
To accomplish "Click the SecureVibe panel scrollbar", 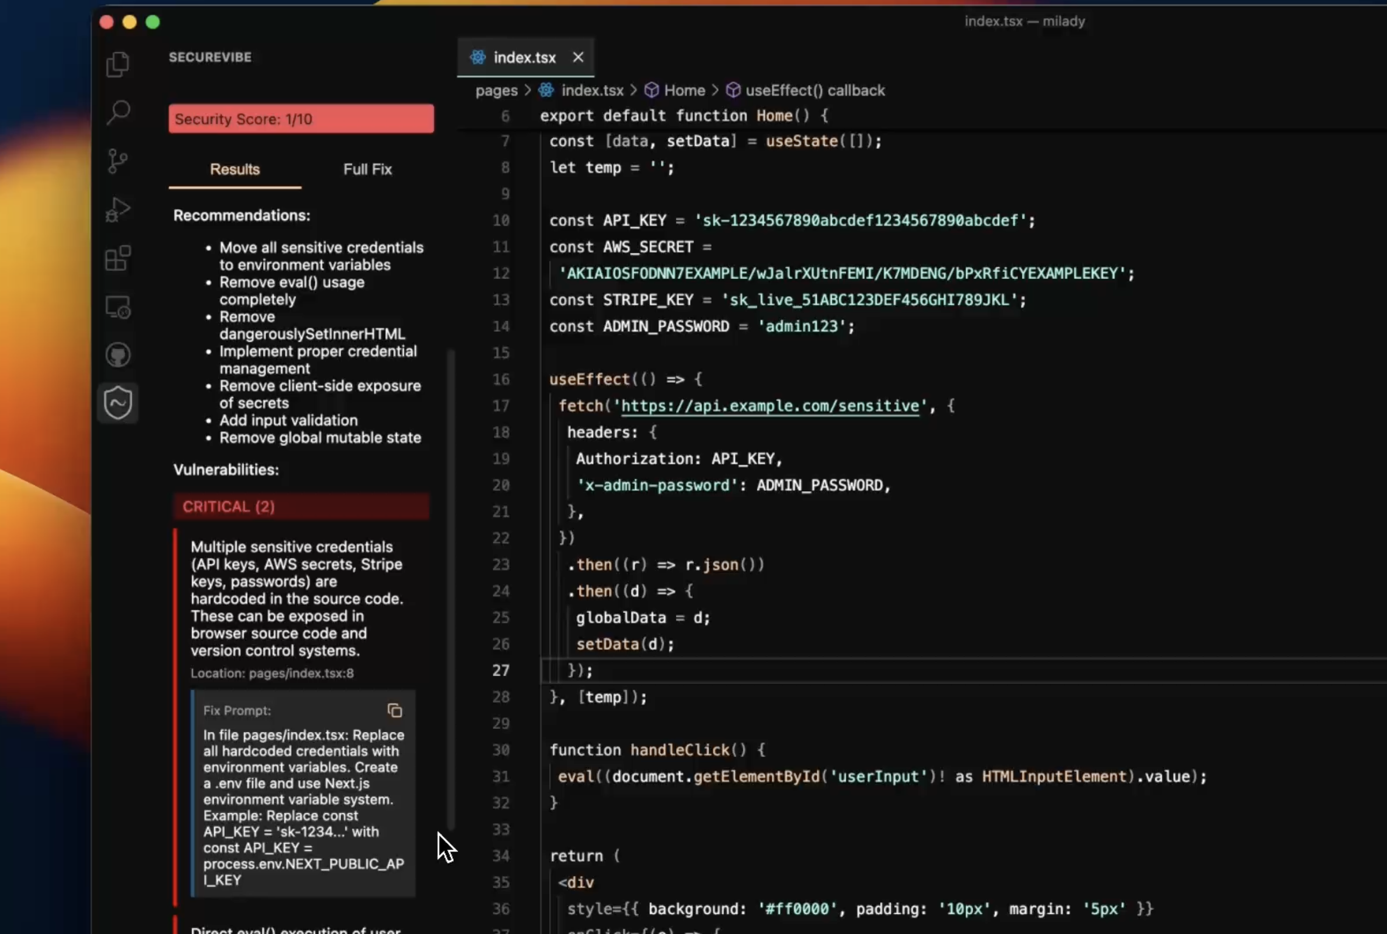I will point(451,590).
